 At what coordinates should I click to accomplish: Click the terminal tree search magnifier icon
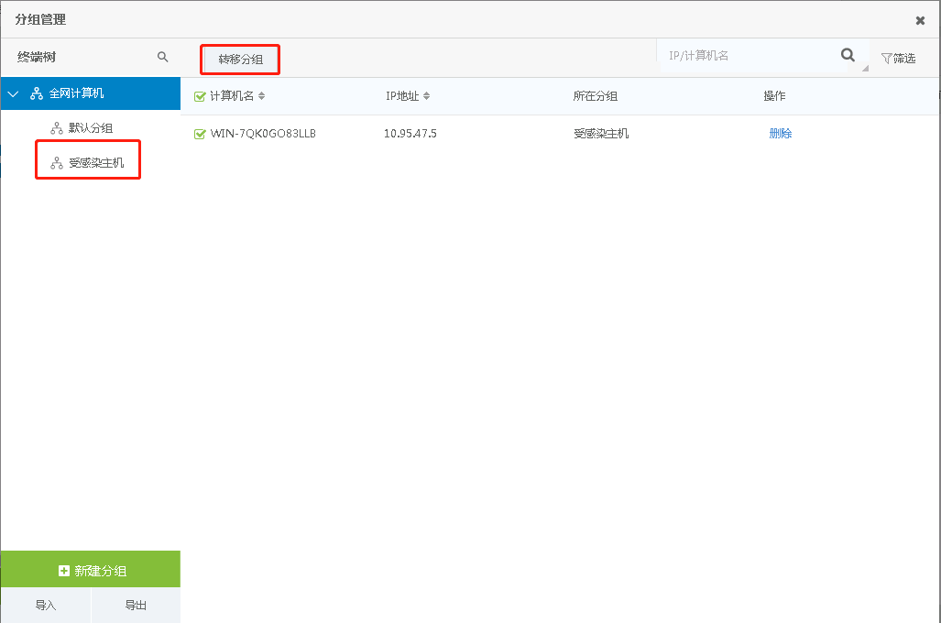click(x=163, y=57)
